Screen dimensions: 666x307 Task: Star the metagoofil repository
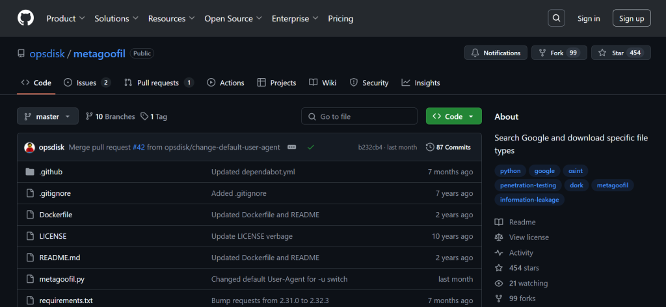point(620,53)
